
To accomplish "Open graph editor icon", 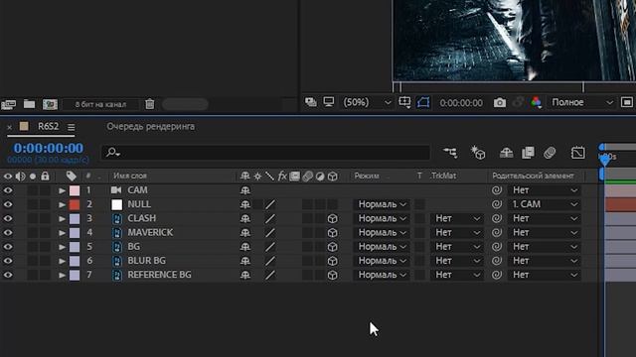I will 578,153.
